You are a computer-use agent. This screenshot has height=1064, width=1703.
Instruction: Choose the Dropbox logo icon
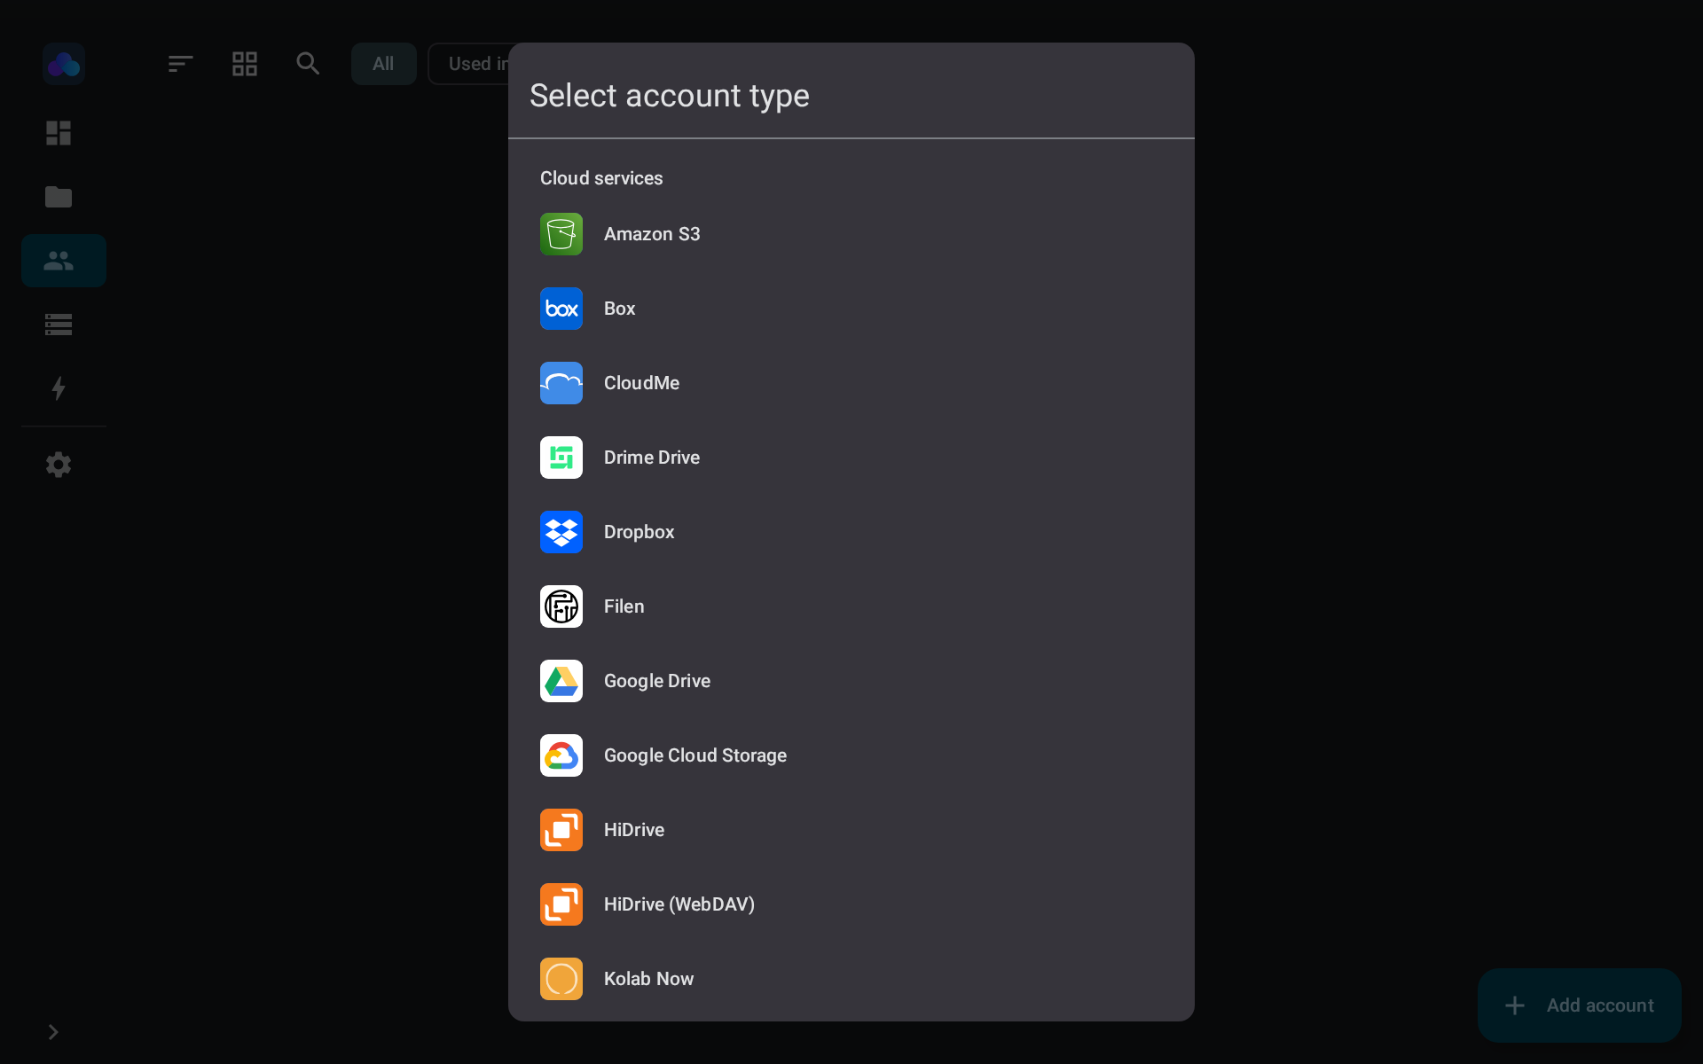pos(561,532)
